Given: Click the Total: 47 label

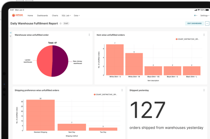Looking at the screenshot, I should click(x=52, y=43).
